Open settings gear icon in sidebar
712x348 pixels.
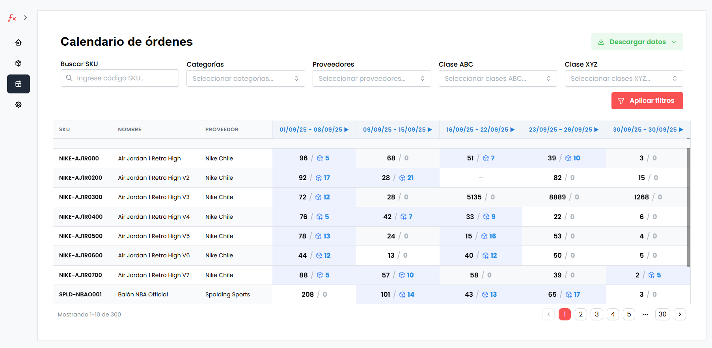tap(18, 105)
